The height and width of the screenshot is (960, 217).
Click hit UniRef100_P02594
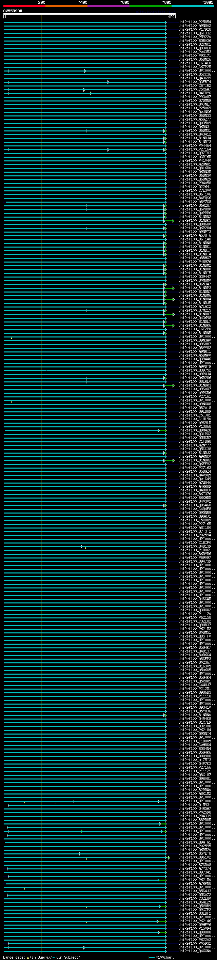195,535
